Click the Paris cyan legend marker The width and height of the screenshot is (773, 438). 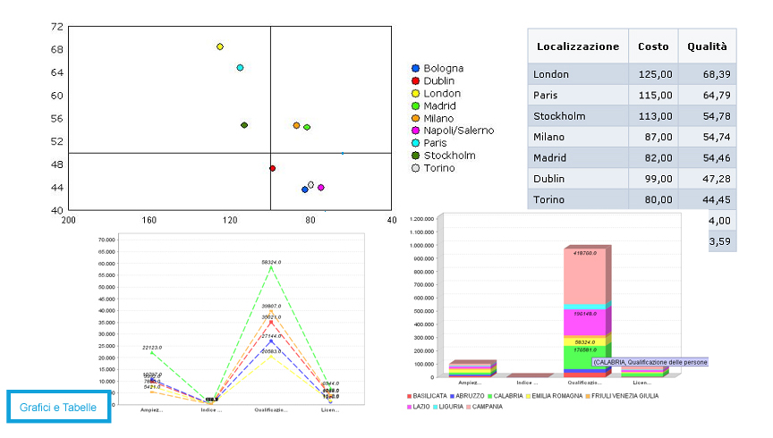415,143
